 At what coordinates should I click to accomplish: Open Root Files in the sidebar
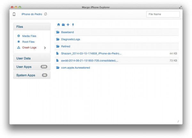pyautogui.click(x=28, y=42)
